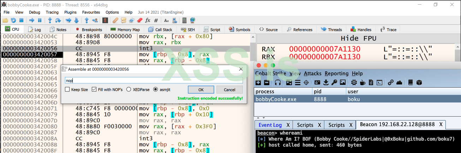Select the XEDParse radio button
The height and width of the screenshot is (153, 461).
(x=129, y=89)
